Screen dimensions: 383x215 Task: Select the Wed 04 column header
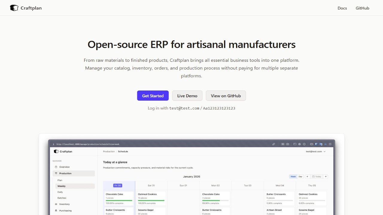pyautogui.click(x=280, y=185)
